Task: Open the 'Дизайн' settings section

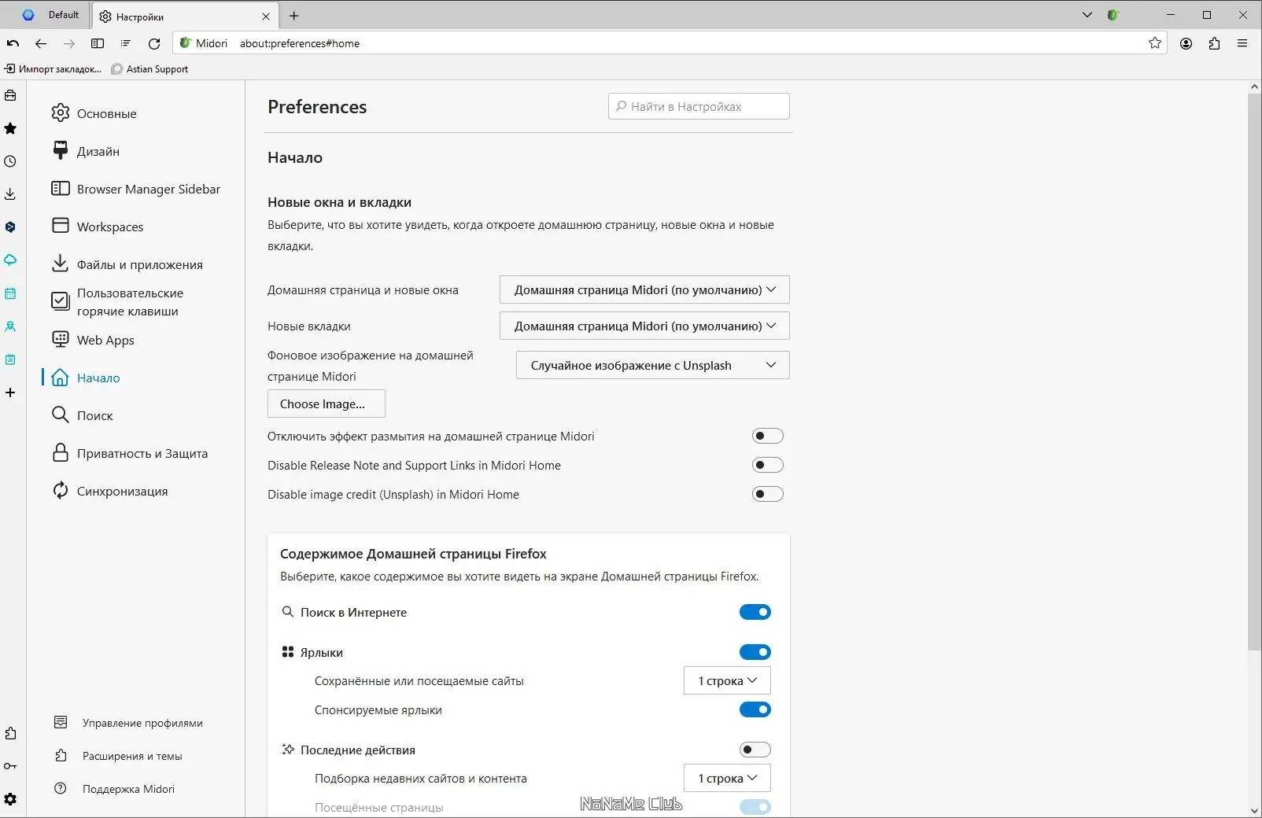Action: [136, 151]
